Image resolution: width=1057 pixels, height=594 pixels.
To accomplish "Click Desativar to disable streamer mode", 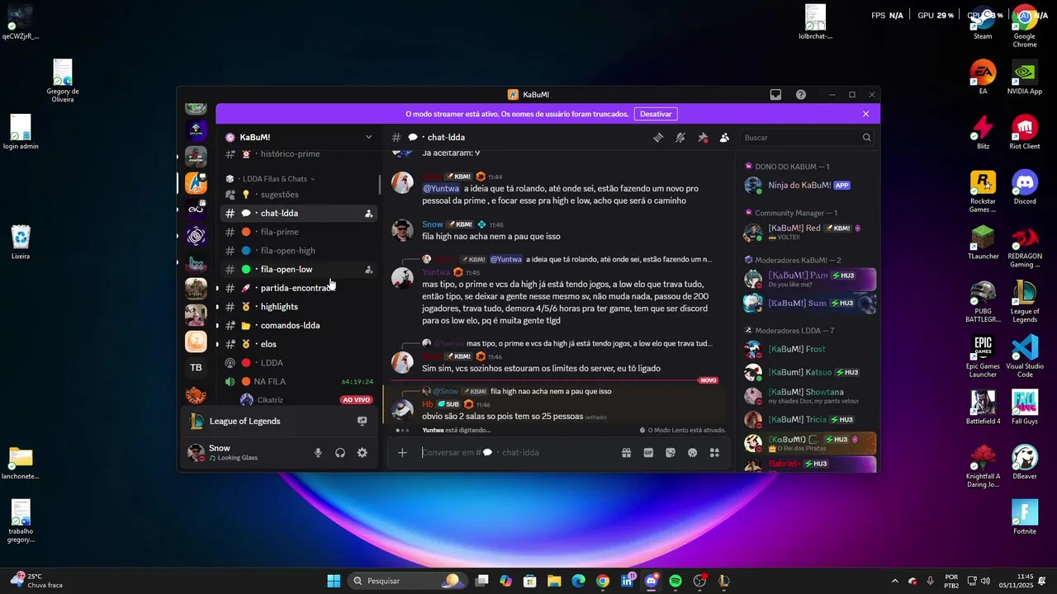I will (x=656, y=114).
